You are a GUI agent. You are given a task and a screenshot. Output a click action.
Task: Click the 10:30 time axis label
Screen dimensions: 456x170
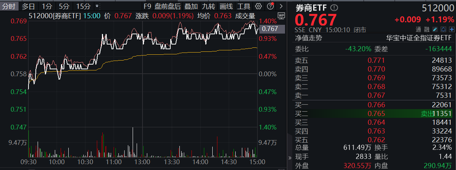85,162
